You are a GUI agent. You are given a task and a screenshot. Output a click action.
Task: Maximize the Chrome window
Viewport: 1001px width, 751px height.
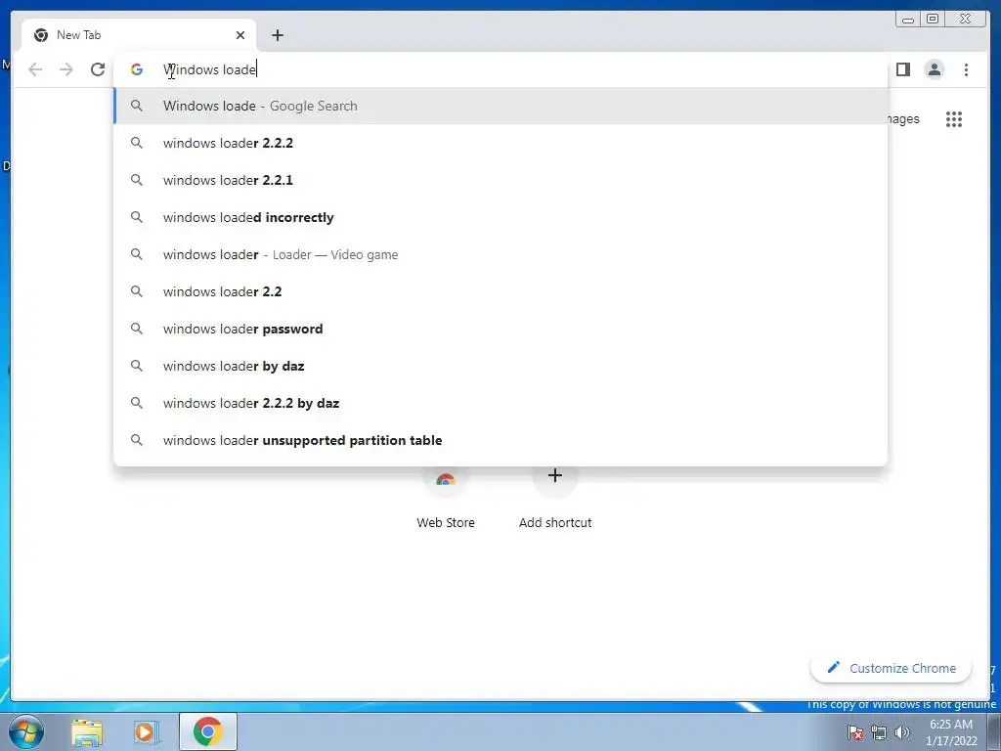point(932,20)
